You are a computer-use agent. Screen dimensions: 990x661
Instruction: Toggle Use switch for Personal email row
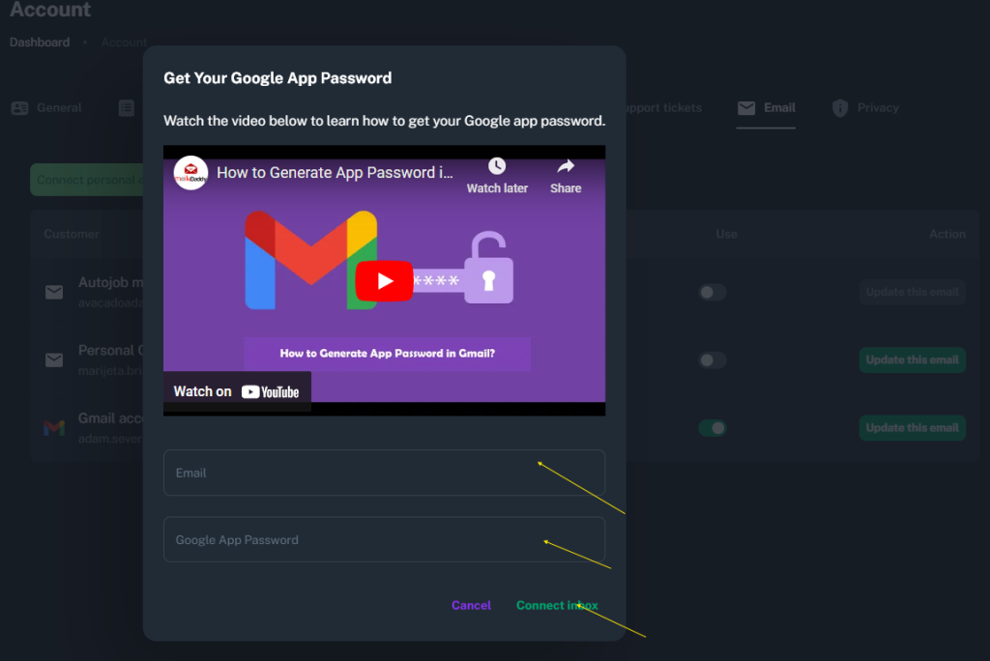(x=713, y=359)
